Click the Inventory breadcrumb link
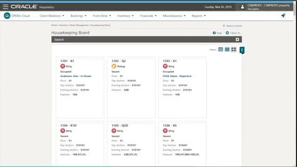 click(x=63, y=25)
